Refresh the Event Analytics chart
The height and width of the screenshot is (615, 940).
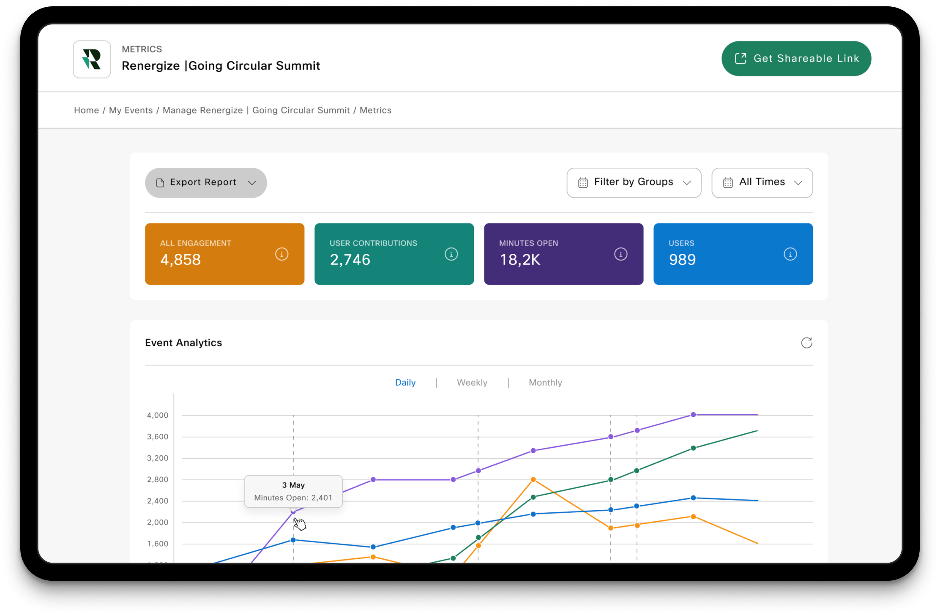(x=806, y=343)
